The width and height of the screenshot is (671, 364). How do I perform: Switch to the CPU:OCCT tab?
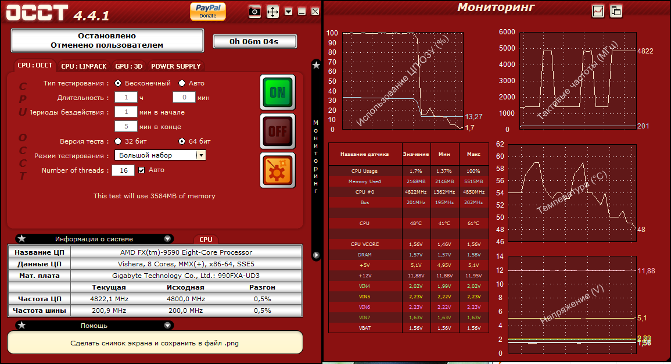[35, 66]
